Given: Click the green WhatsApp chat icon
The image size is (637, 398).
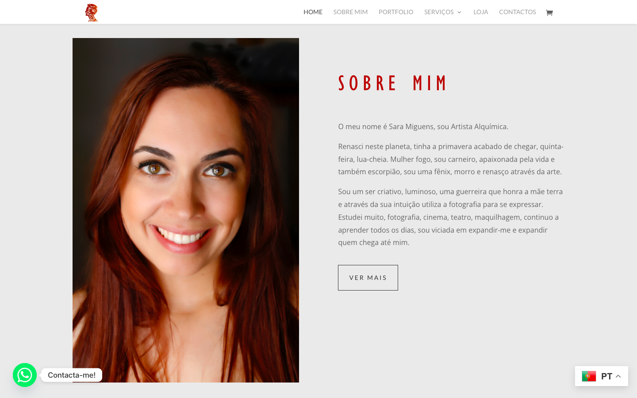Looking at the screenshot, I should pyautogui.click(x=25, y=375).
